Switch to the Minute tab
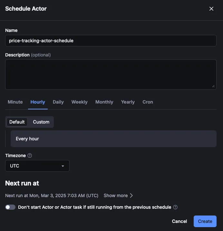 click(15, 102)
